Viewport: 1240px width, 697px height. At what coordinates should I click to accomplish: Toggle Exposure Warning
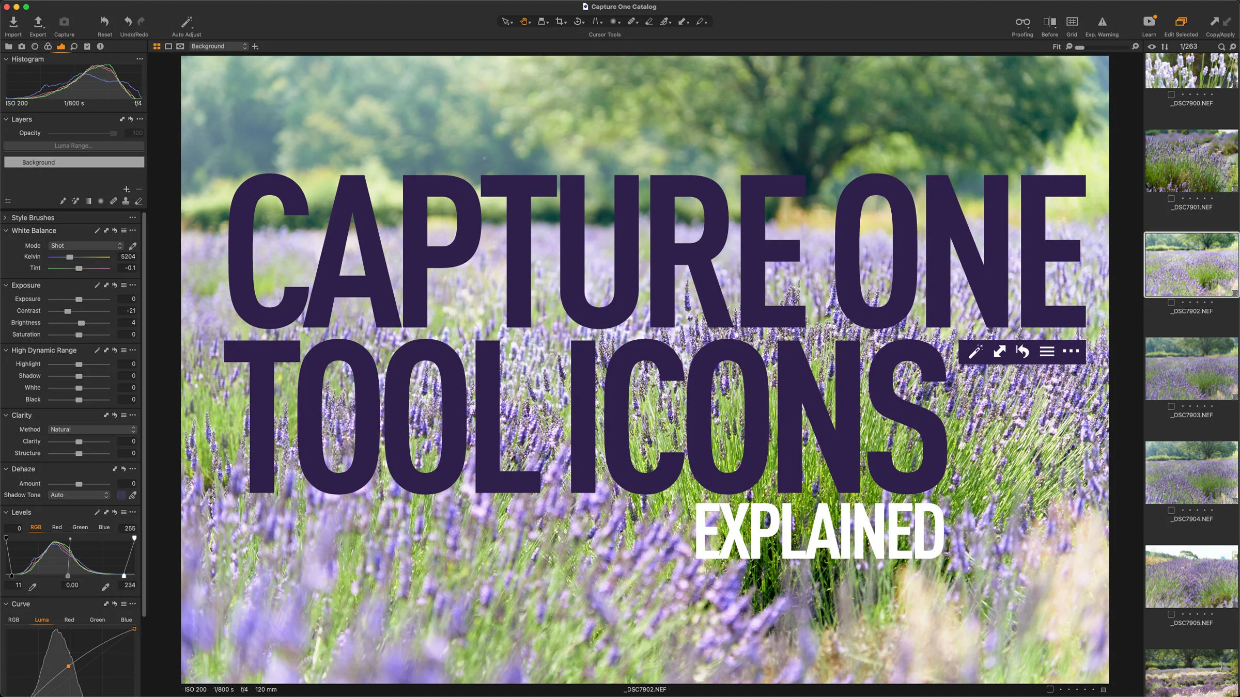(1102, 22)
